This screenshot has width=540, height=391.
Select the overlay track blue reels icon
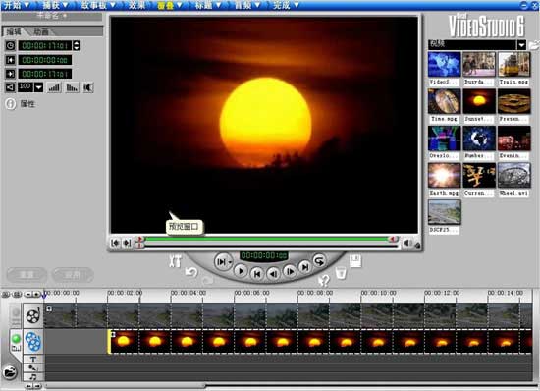[x=33, y=342]
